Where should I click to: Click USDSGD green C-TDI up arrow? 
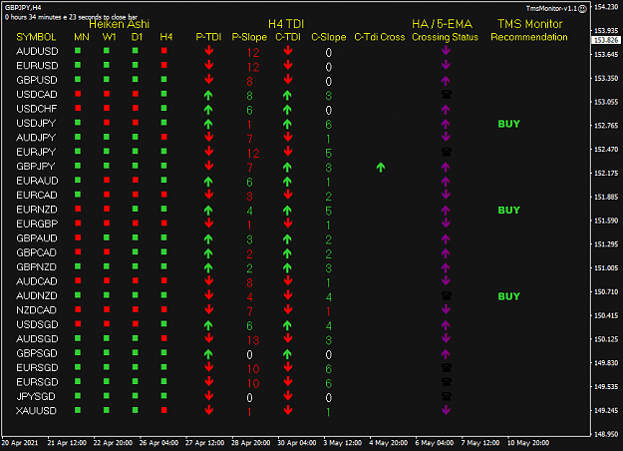(x=288, y=325)
